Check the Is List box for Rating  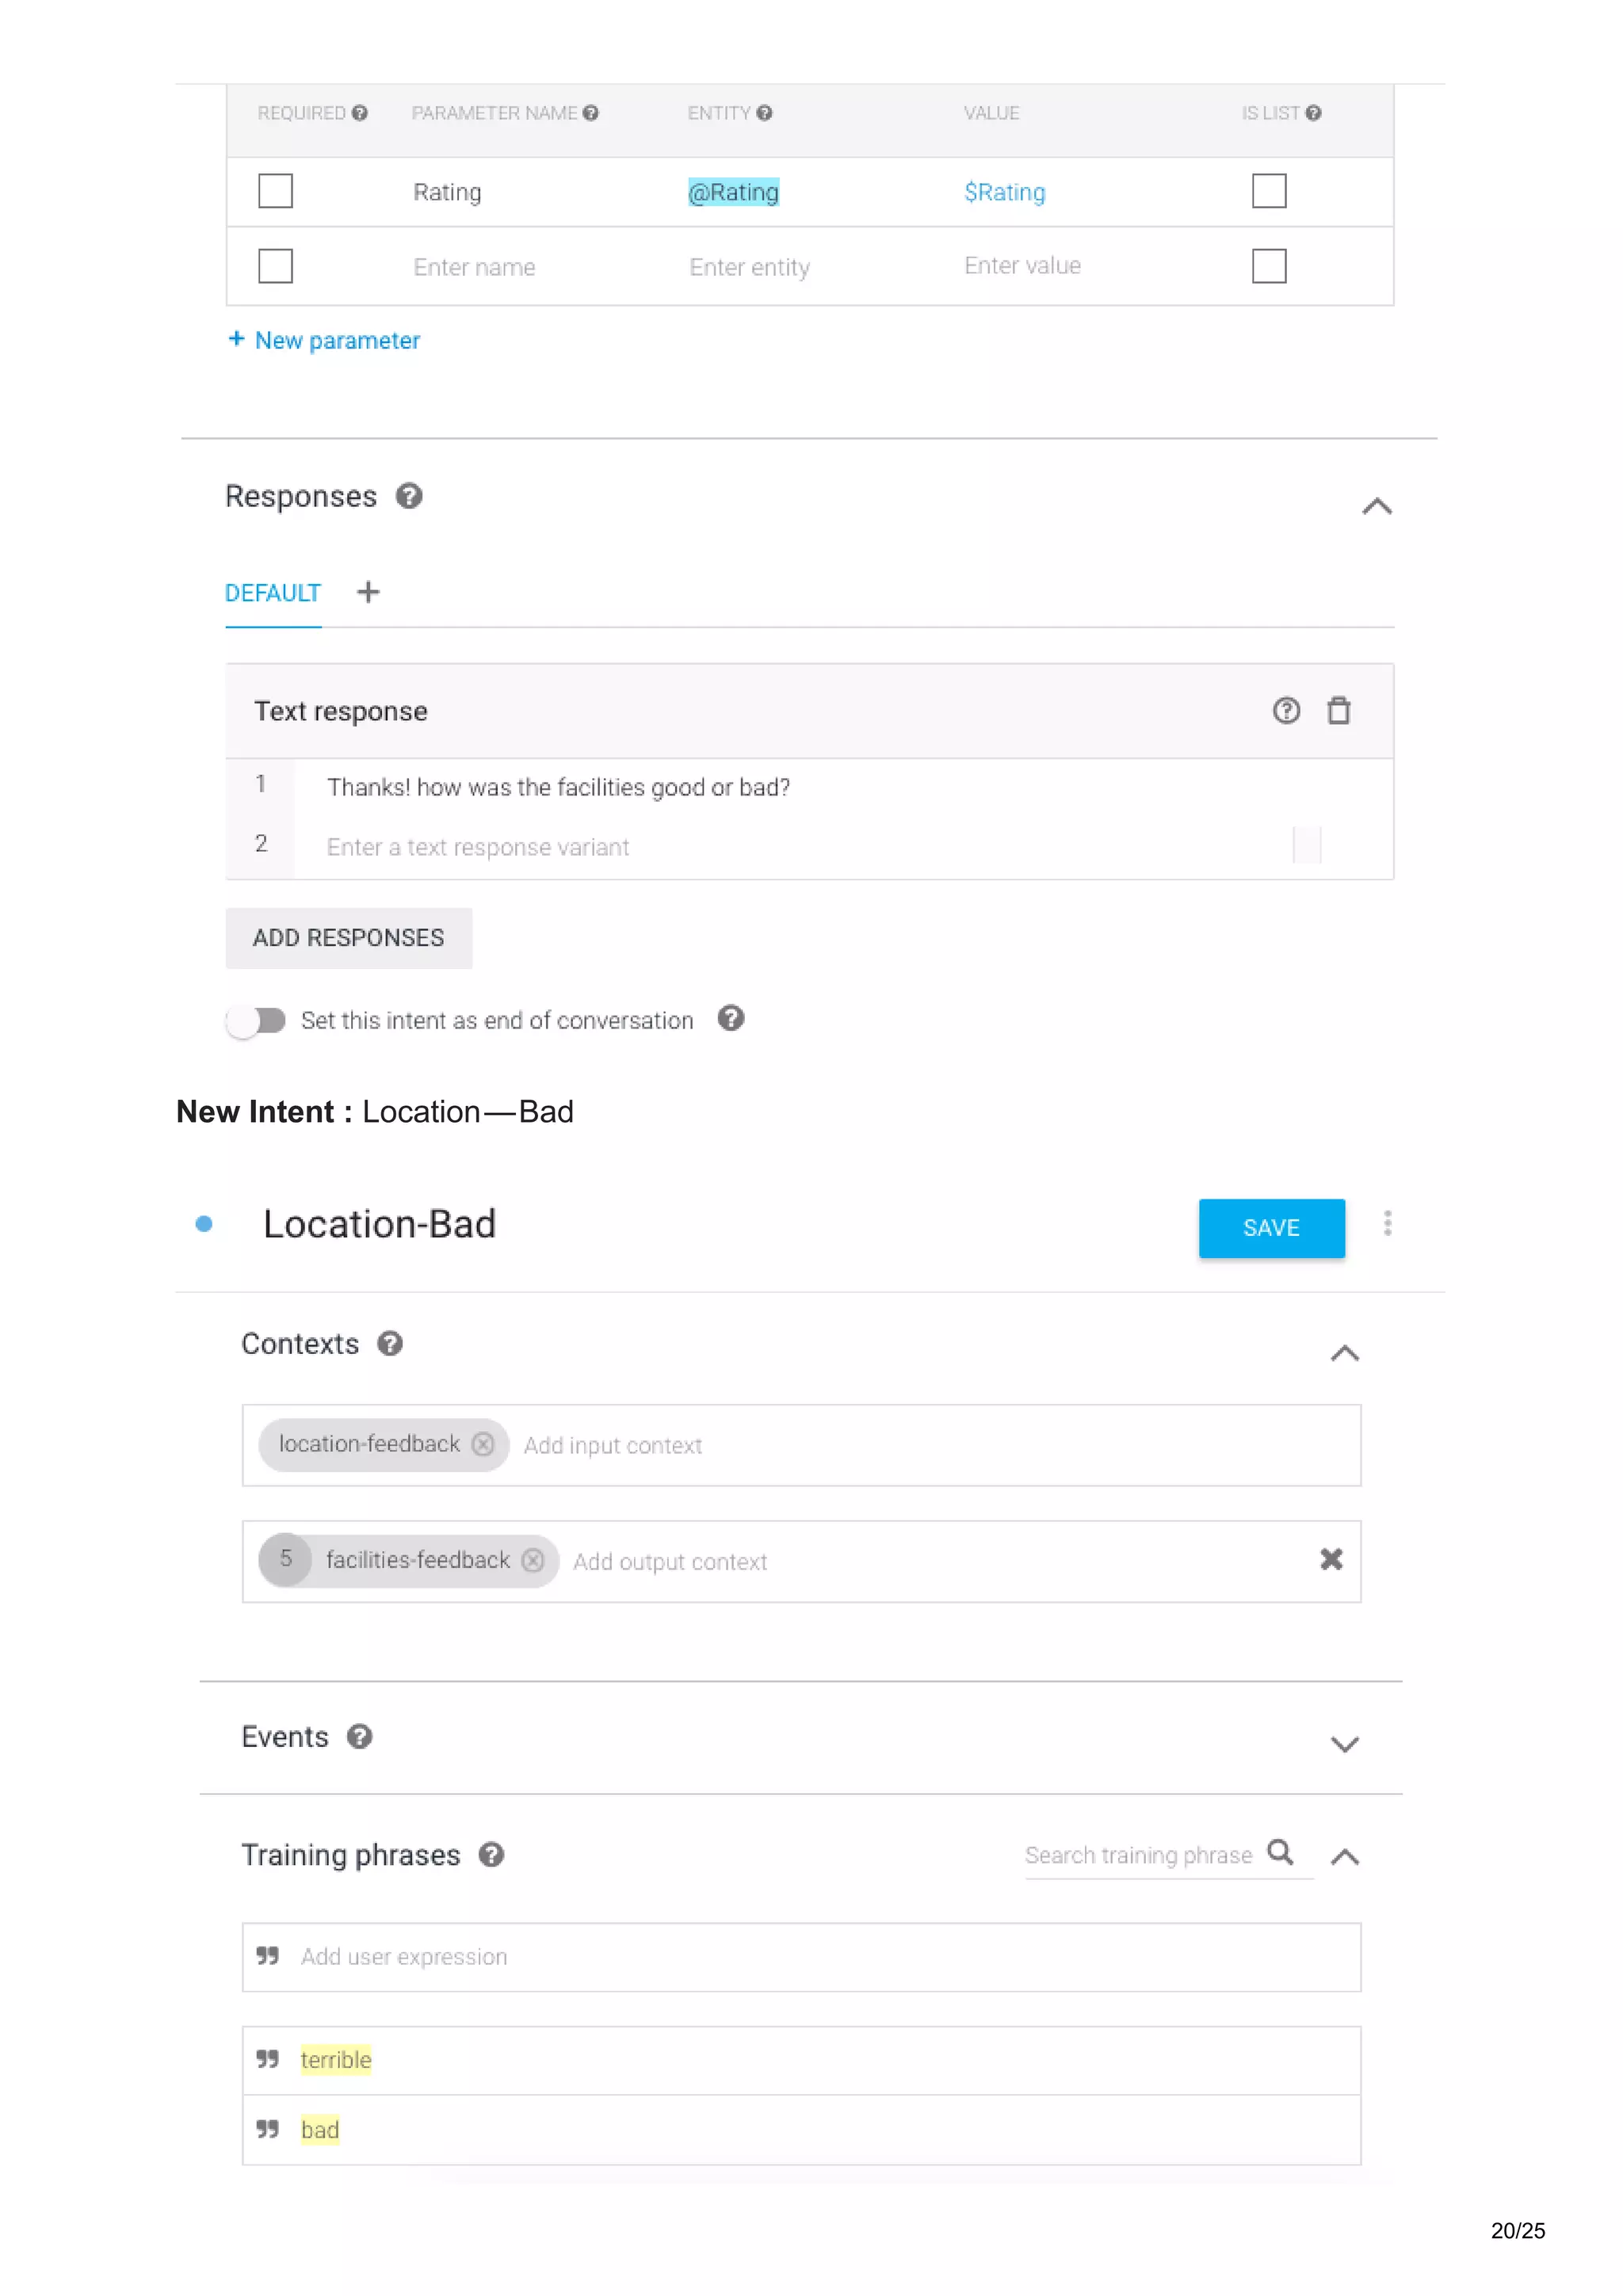click(1269, 191)
